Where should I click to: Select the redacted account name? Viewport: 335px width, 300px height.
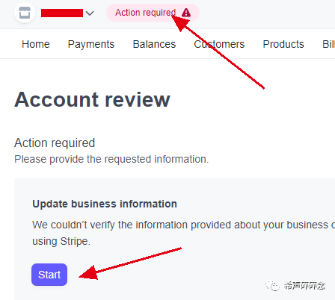(62, 13)
